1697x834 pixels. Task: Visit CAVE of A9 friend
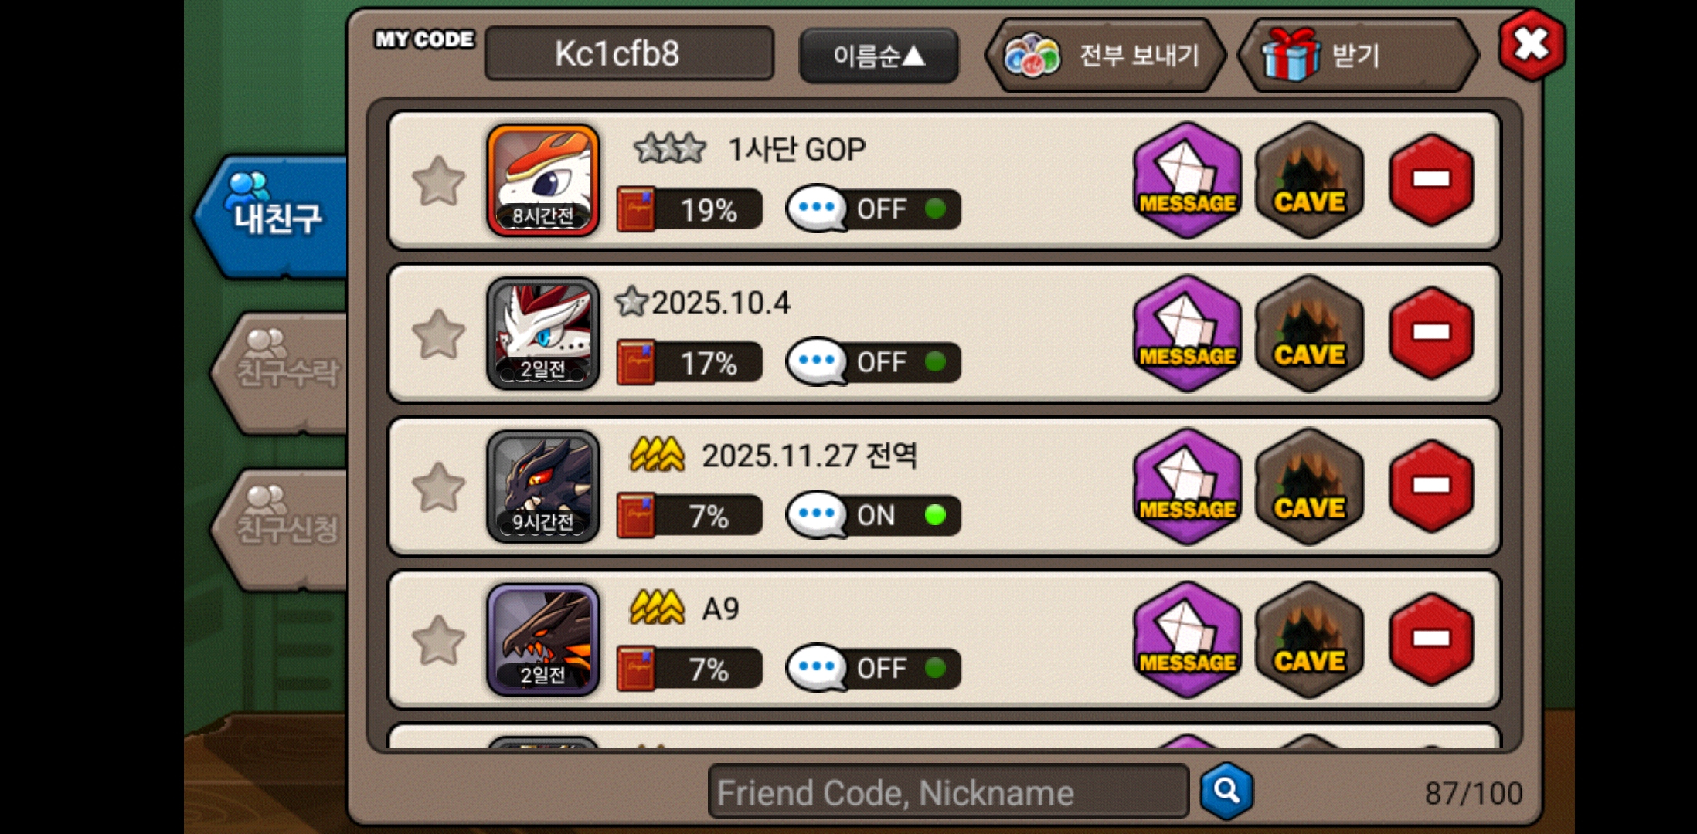(x=1309, y=639)
